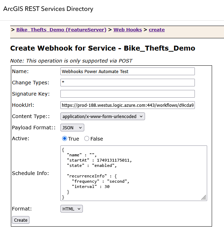The width and height of the screenshot is (224, 234).
Task: Click the empty Signature Key field
Action: coord(127,94)
